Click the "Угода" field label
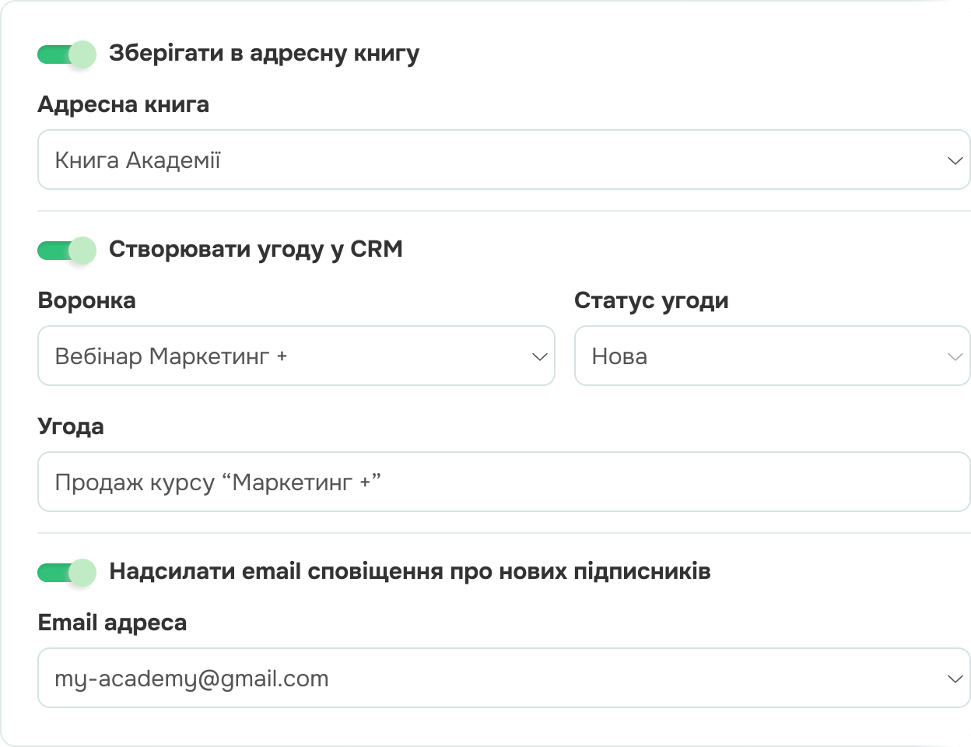This screenshot has height=747, width=971. point(70,426)
